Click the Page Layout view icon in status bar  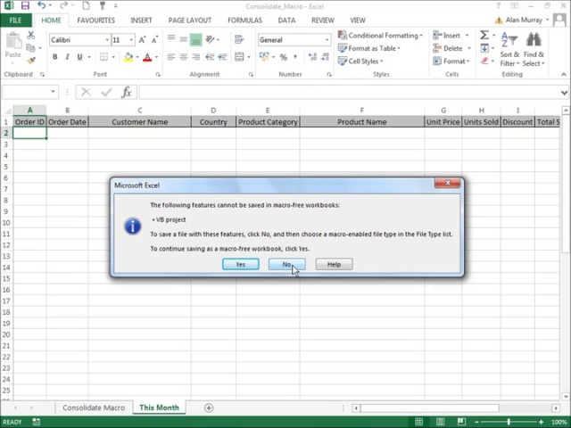440,422
